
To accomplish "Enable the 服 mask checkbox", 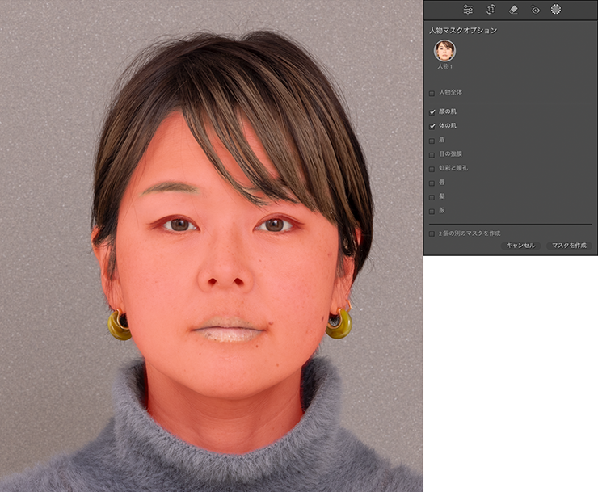I will tap(432, 211).
